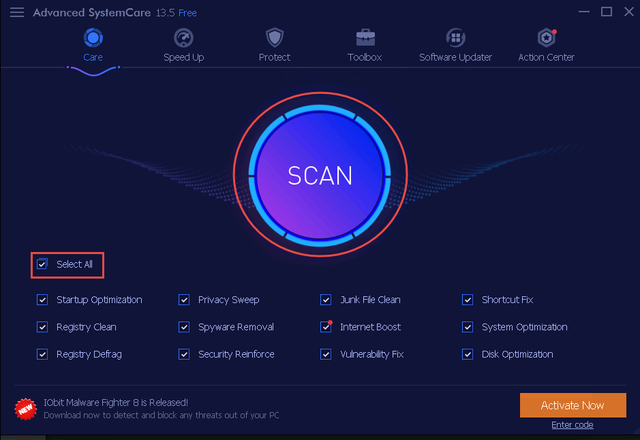The width and height of the screenshot is (640, 440).
Task: Start the big SCAN button
Action: pyautogui.click(x=320, y=175)
